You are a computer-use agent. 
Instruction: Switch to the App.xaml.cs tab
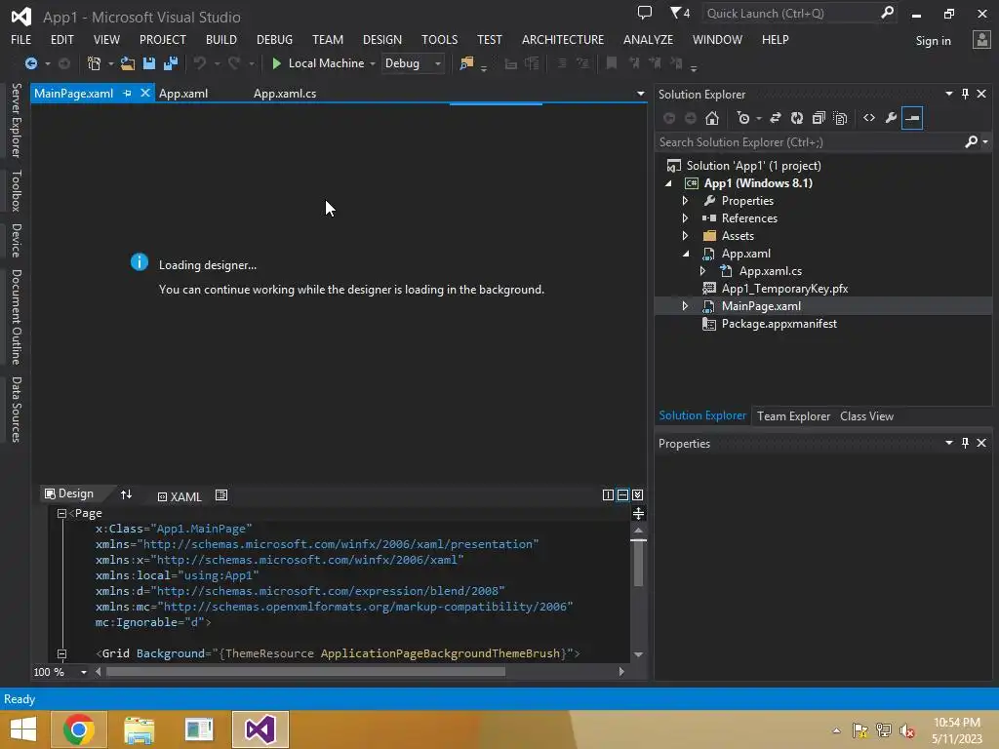285,93
